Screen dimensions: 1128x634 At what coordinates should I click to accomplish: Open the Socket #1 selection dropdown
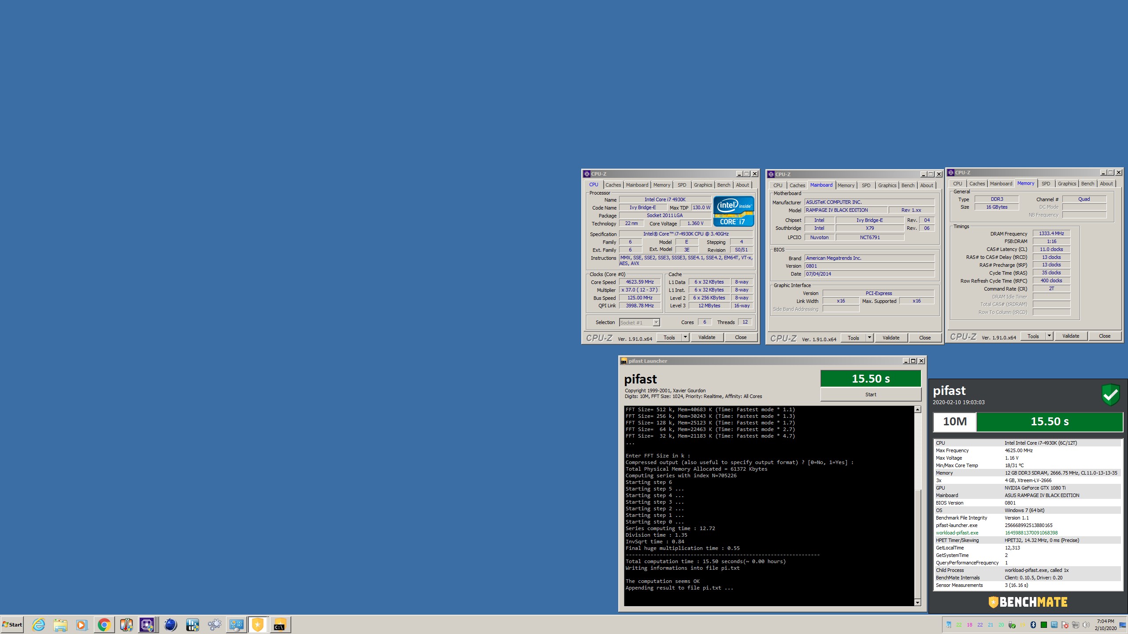[x=639, y=323]
